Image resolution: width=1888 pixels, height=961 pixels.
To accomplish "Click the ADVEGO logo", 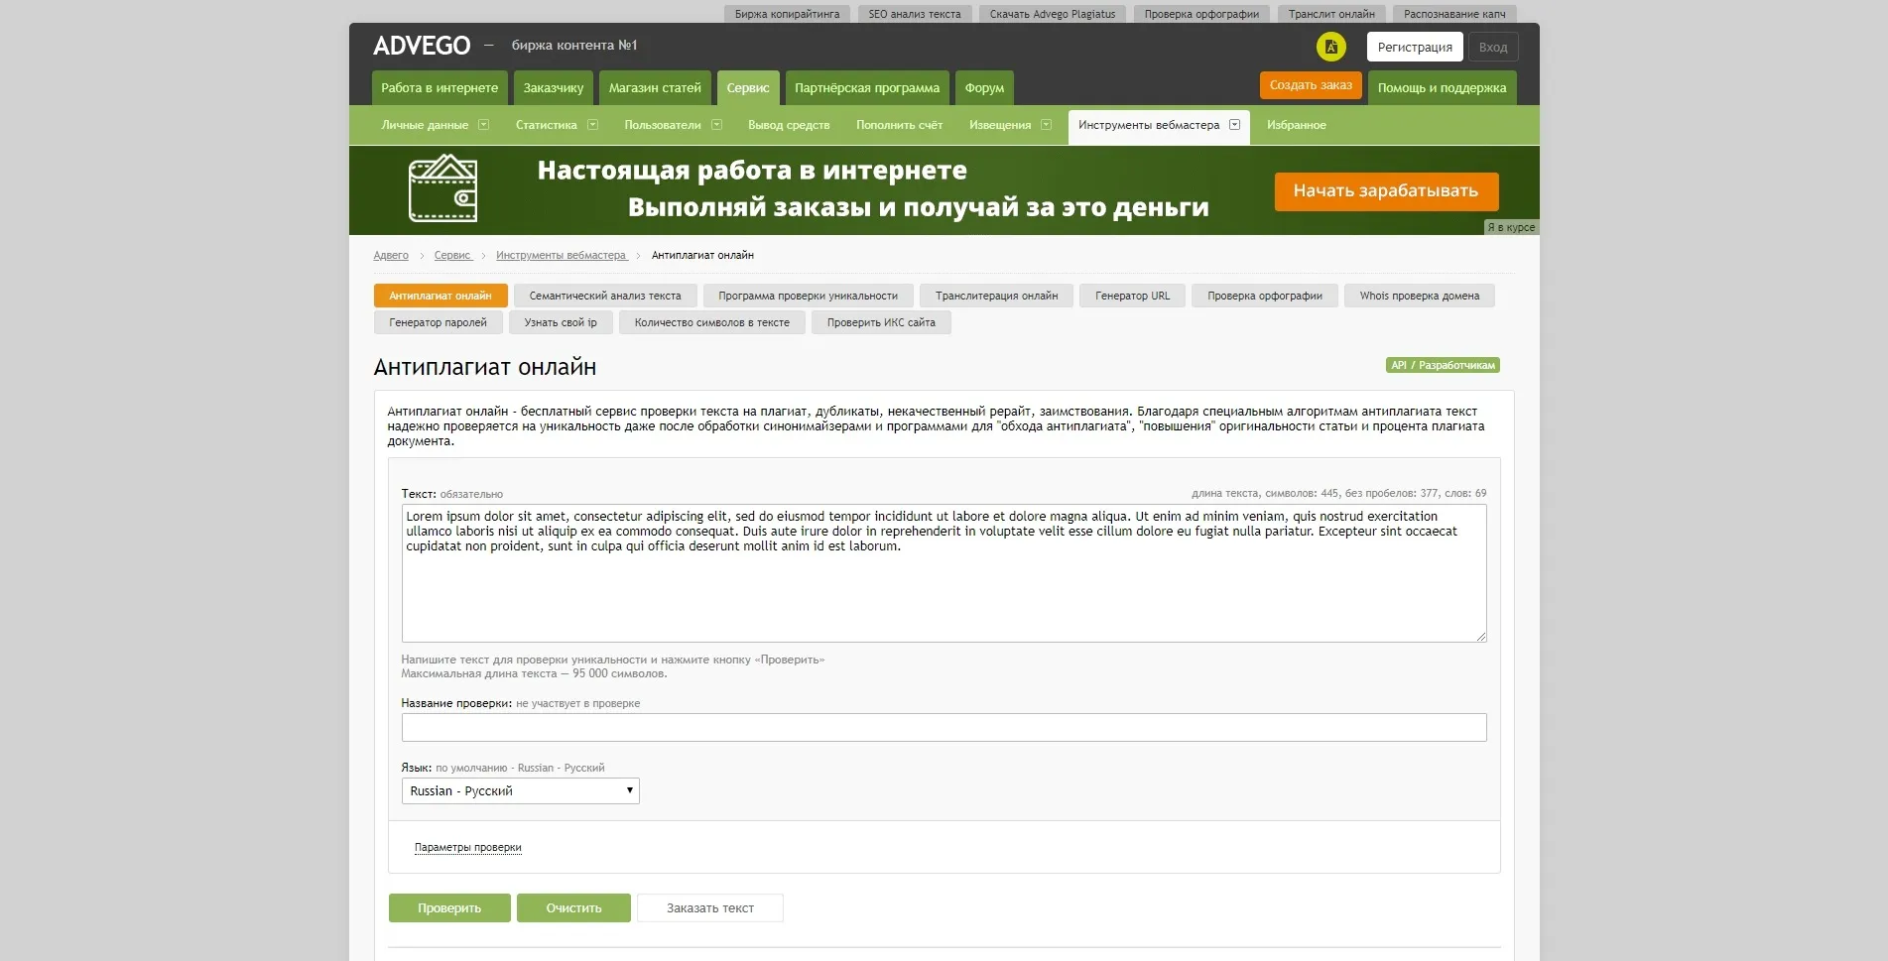I will [422, 46].
